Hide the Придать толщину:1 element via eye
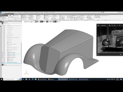The image size is (123, 92). [3, 52]
